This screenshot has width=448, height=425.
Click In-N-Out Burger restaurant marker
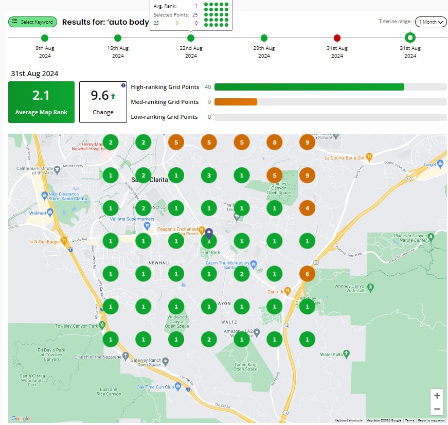pyautogui.click(x=64, y=240)
